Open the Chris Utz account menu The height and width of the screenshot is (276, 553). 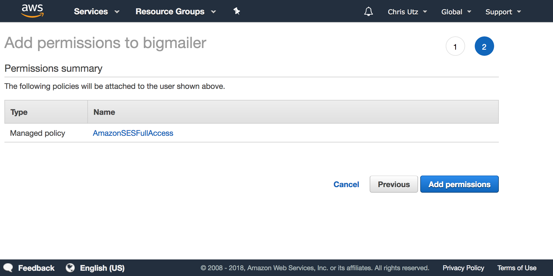(x=407, y=12)
